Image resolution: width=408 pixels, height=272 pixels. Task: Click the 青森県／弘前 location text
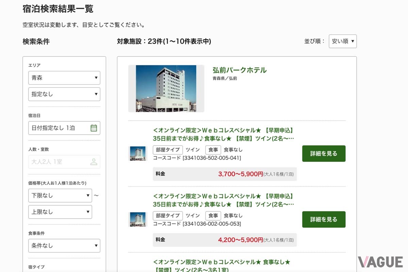225,79
